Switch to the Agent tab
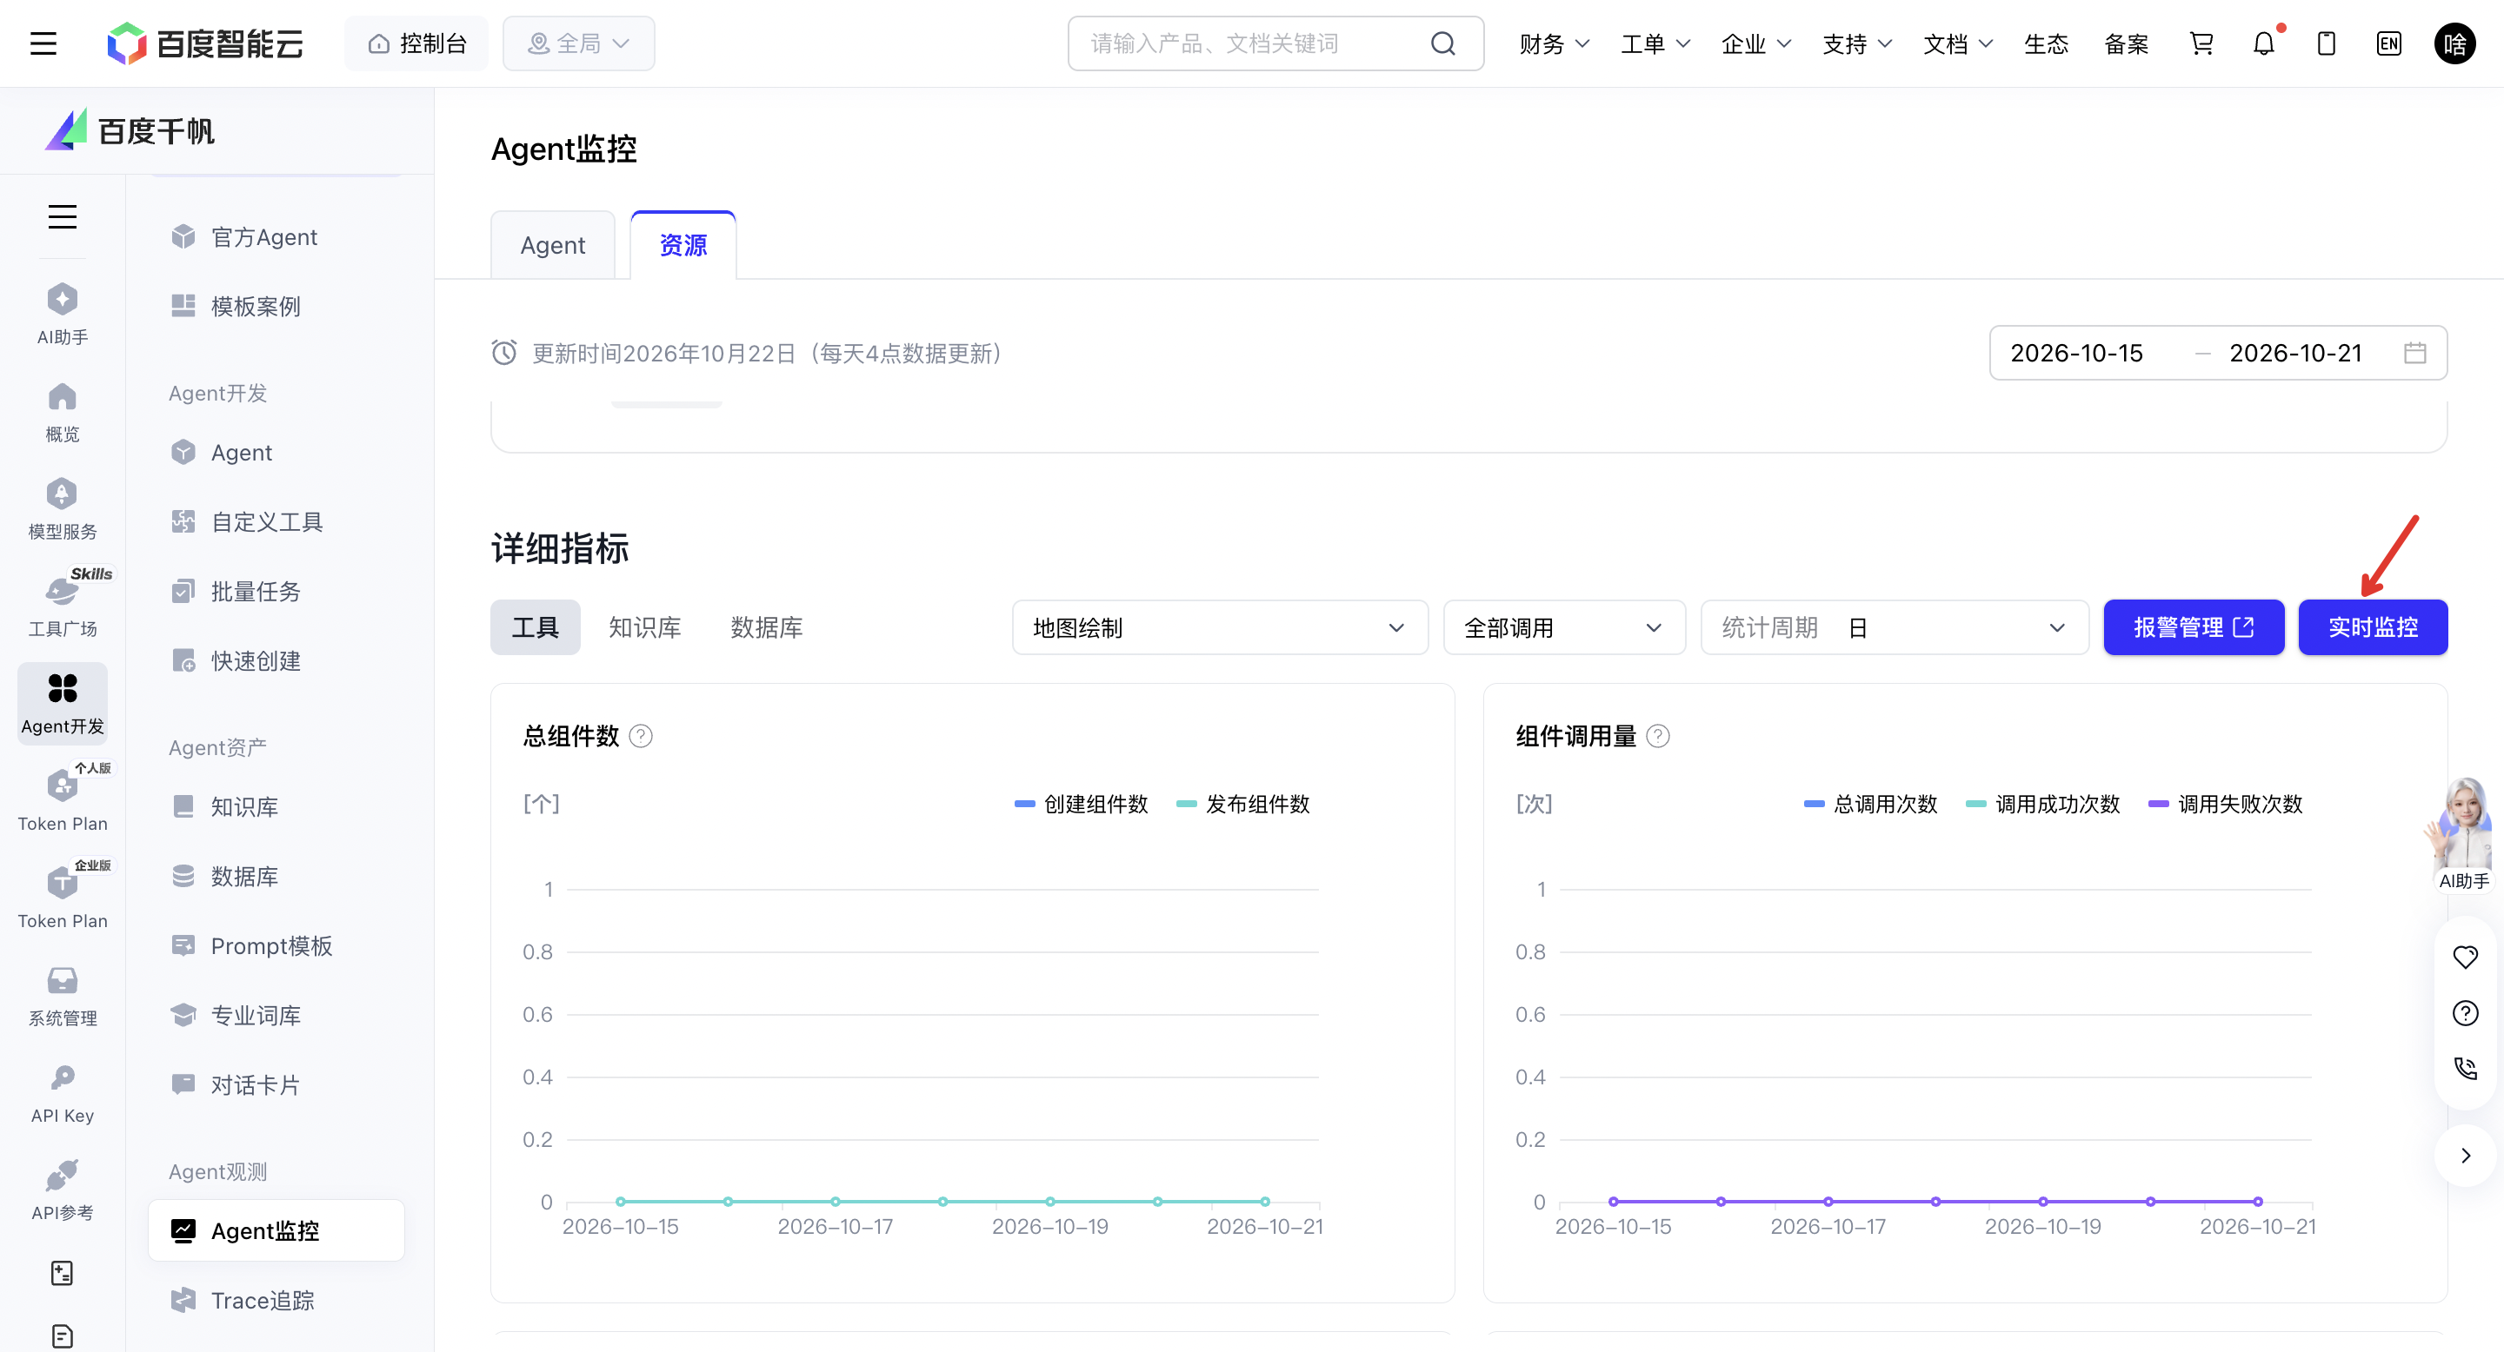This screenshot has height=1352, width=2504. click(x=552, y=245)
